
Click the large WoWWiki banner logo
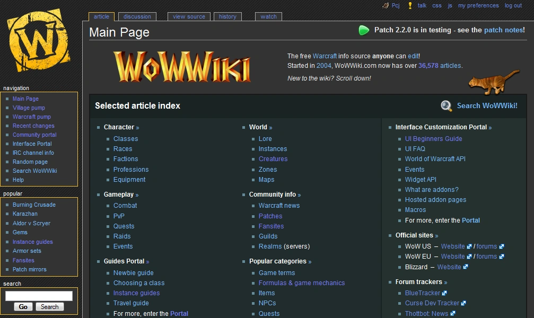pyautogui.click(x=182, y=67)
